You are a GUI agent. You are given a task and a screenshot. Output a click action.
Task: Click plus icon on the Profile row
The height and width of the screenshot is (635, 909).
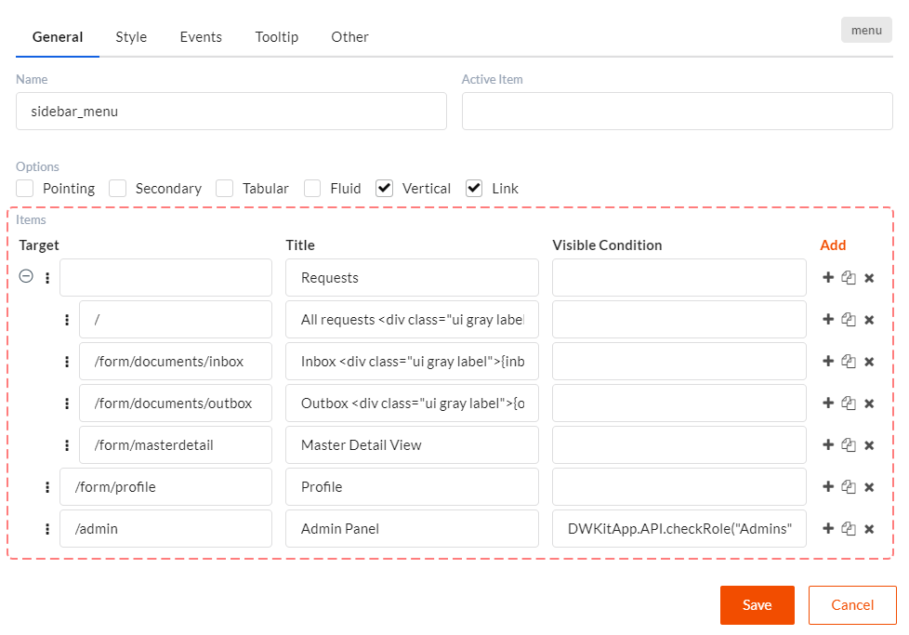point(828,486)
